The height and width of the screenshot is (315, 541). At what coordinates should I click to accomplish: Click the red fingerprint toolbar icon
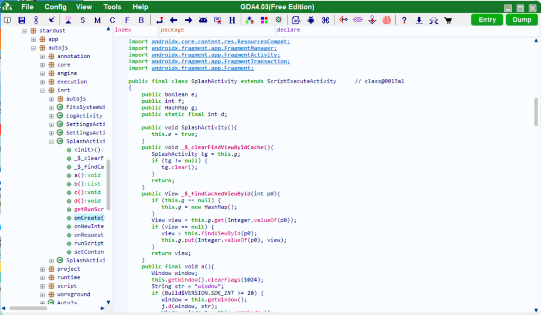387,20
